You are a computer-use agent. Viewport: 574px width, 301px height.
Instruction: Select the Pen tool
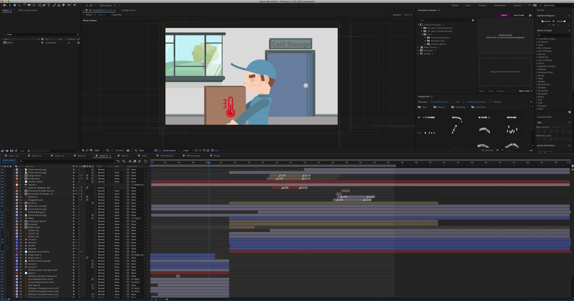[44, 5]
